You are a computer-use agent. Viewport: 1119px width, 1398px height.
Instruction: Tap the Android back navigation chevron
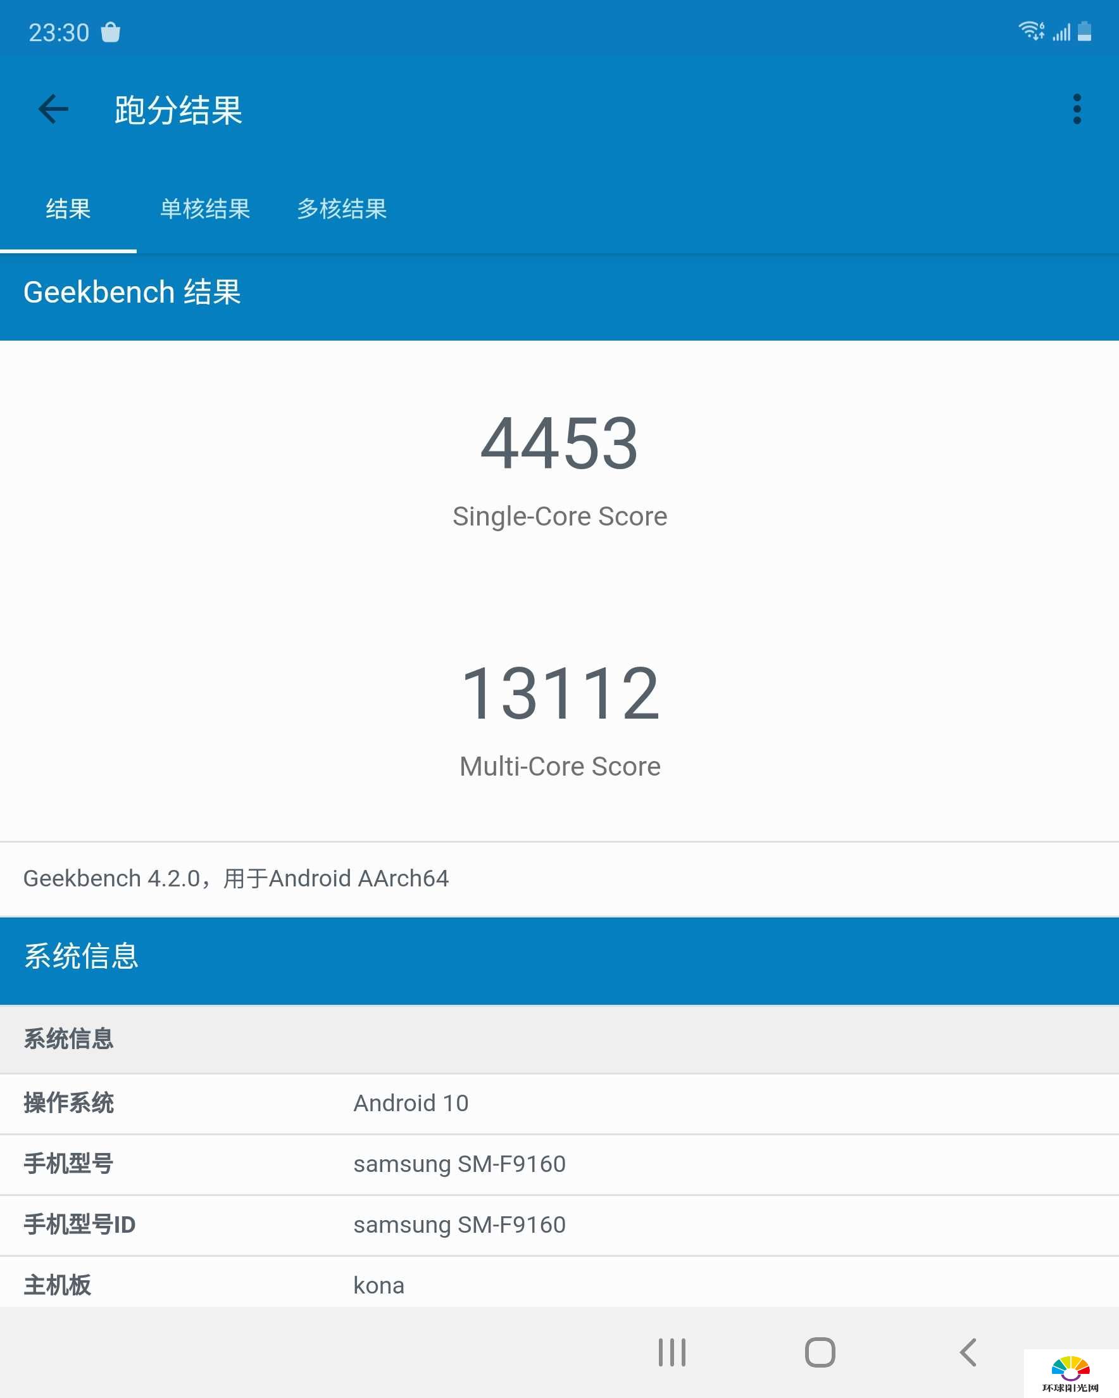click(x=968, y=1352)
